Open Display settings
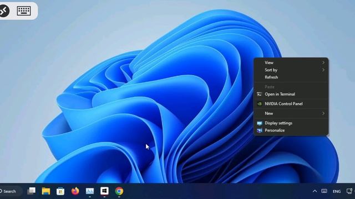Viewport: 355px width, 199px height. click(x=291, y=123)
